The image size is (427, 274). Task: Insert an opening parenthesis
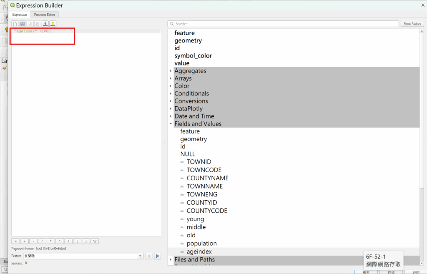(x=77, y=241)
